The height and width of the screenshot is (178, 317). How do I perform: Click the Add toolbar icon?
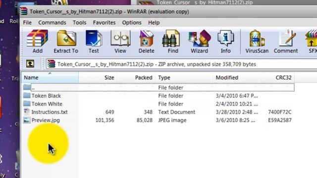pos(38,42)
